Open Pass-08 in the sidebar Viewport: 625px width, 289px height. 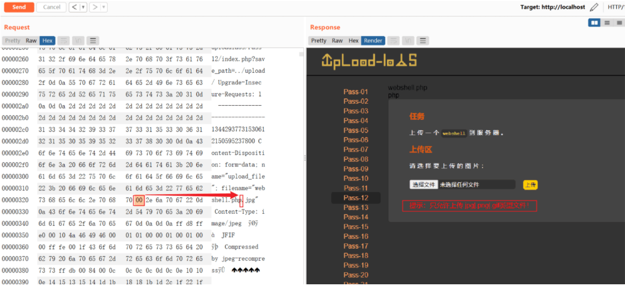[356, 159]
